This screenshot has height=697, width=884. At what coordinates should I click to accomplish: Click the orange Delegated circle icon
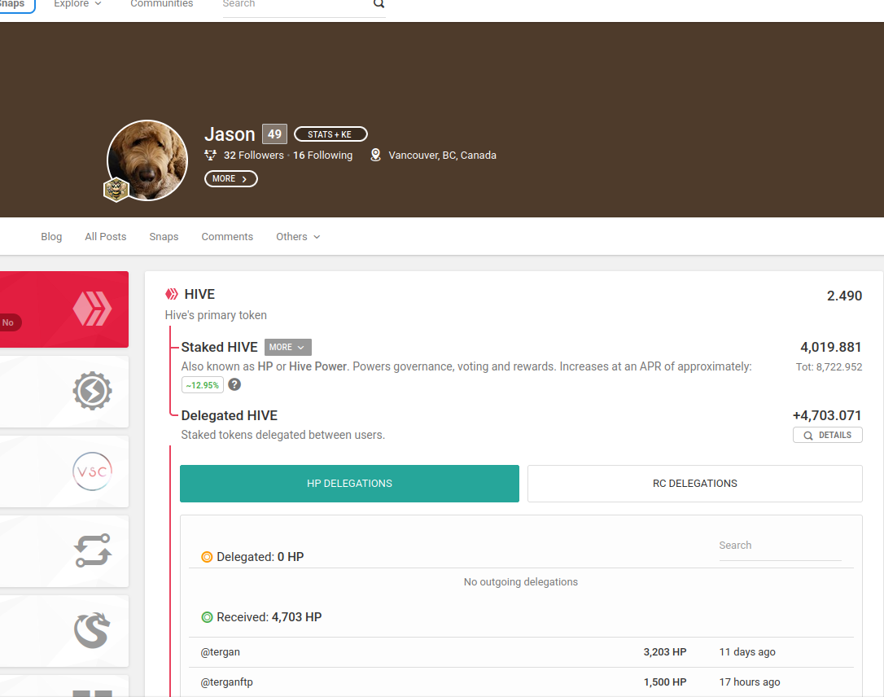[x=207, y=557]
